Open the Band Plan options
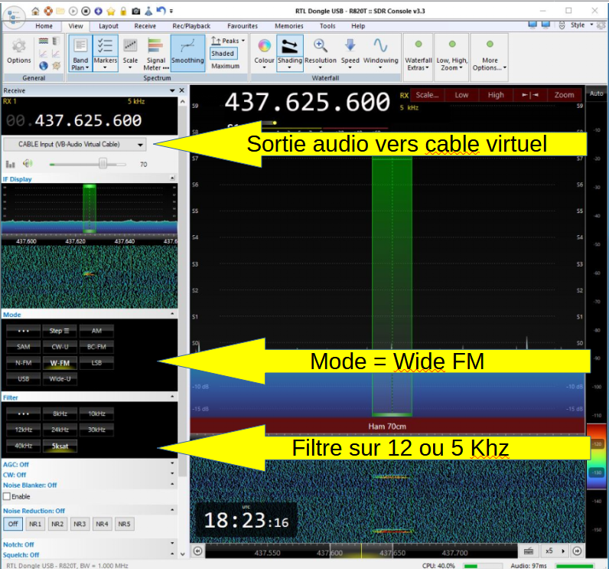Image resolution: width=609 pixels, height=569 pixels. pos(80,52)
